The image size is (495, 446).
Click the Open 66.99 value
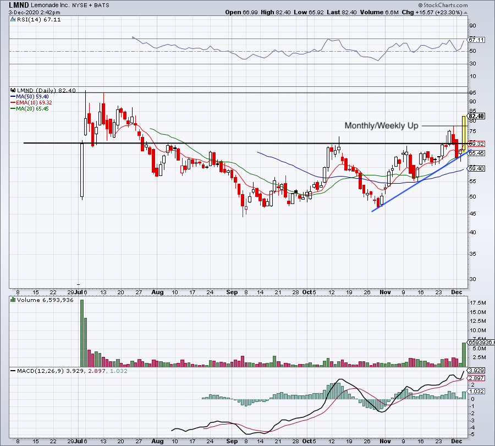tap(241, 12)
